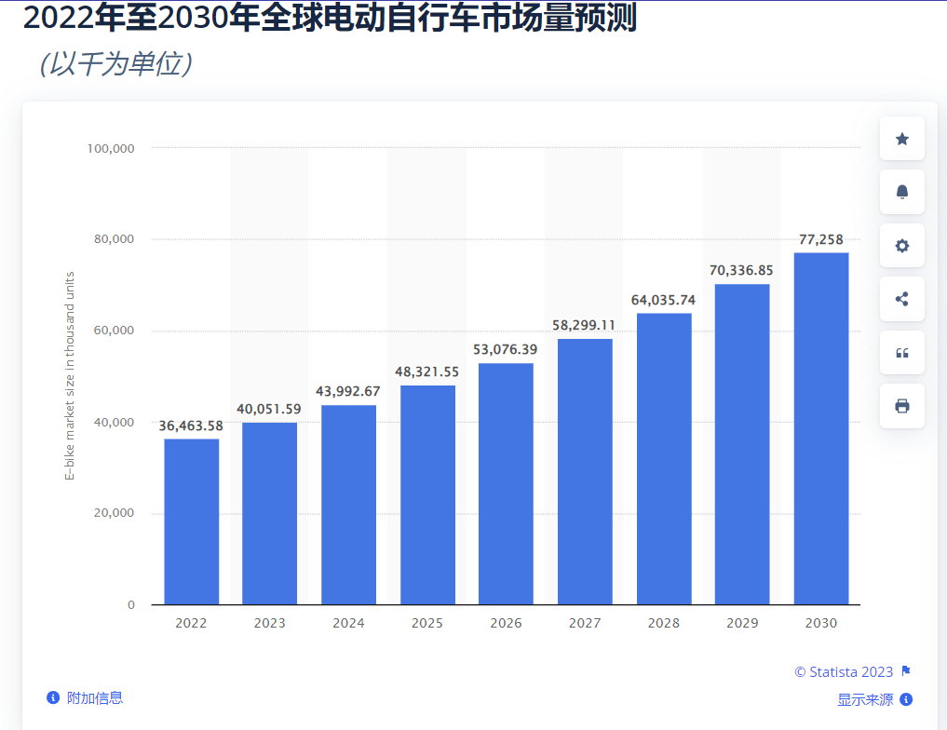Open the 附加信息 link

tap(95, 698)
